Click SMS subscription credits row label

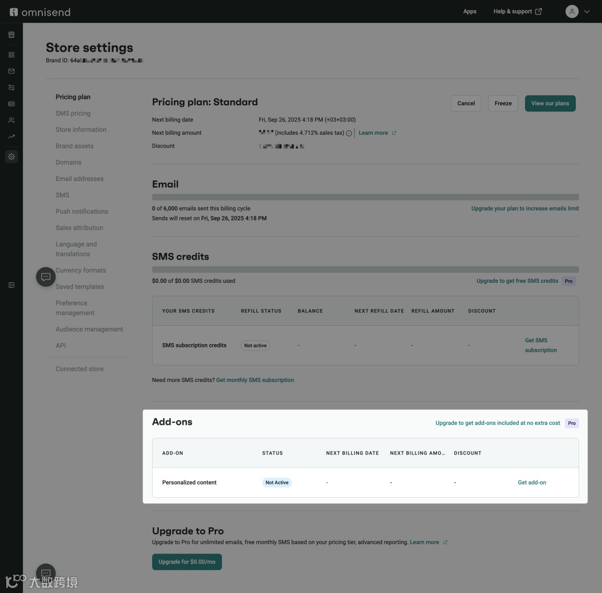tap(195, 345)
